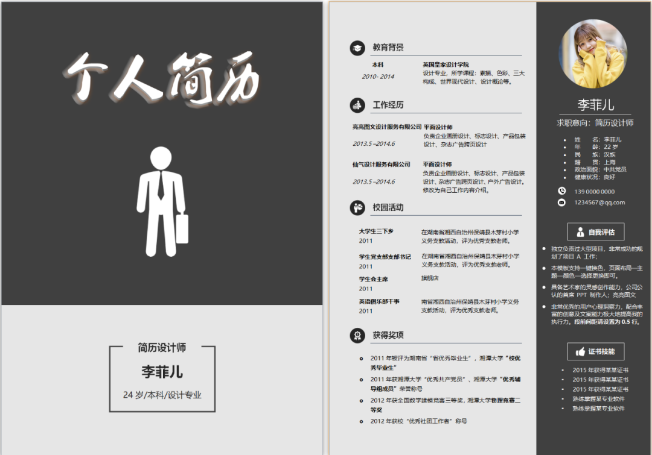Click 仙气设计服务有限公司 company name
This screenshot has height=455, width=652.
point(382,165)
